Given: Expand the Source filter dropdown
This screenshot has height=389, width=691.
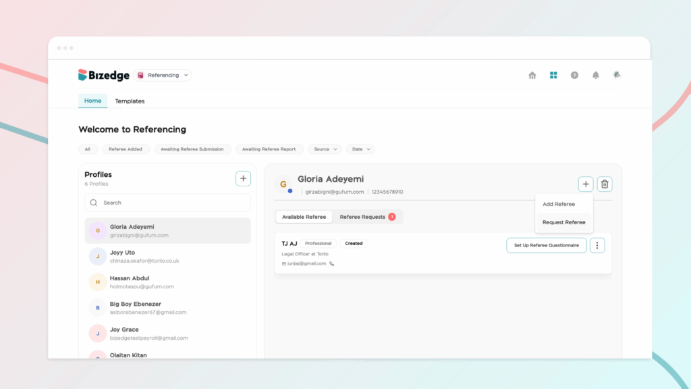Looking at the screenshot, I should (x=325, y=149).
